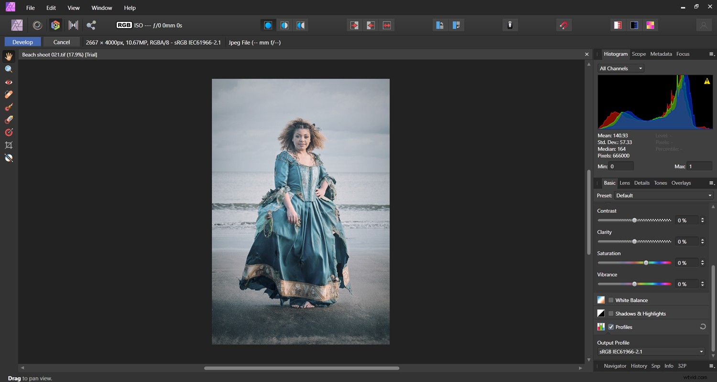Viewport: 717px width, 382px height.
Task: Switch to split view mode
Action: click(284, 25)
